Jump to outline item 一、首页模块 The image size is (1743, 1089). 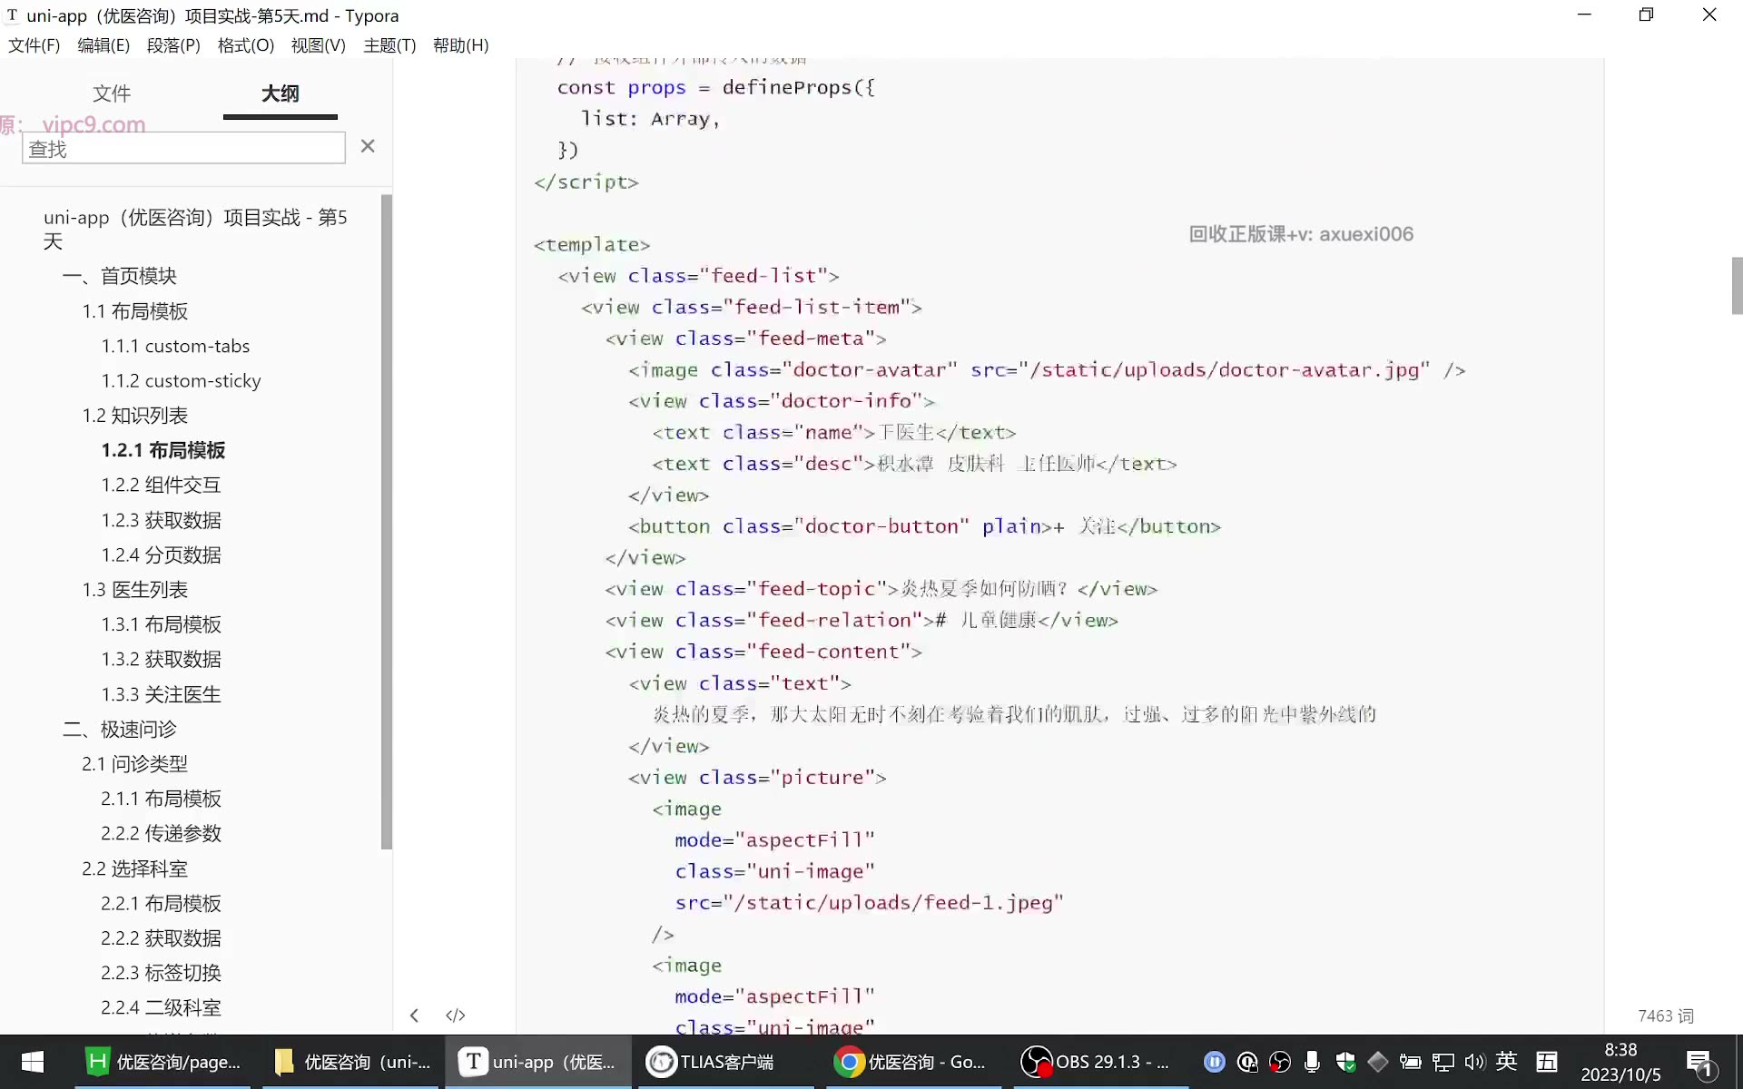[120, 276]
